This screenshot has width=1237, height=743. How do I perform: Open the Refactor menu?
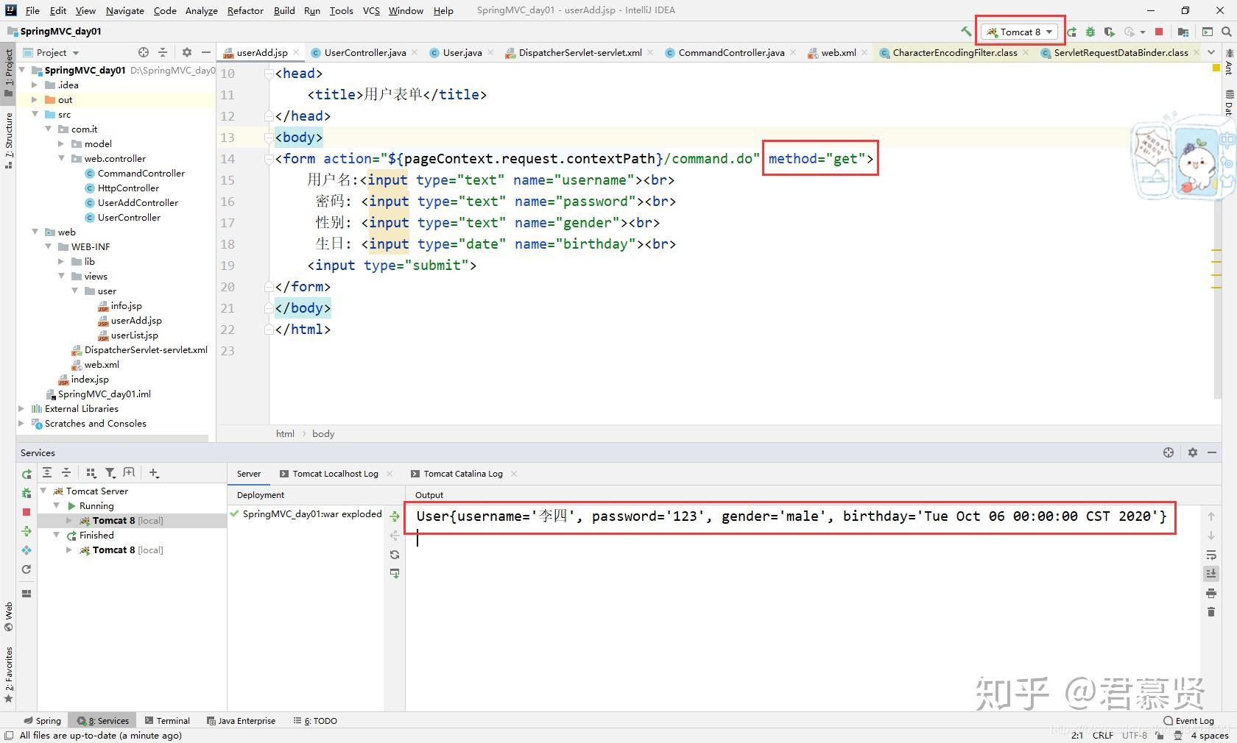point(245,10)
